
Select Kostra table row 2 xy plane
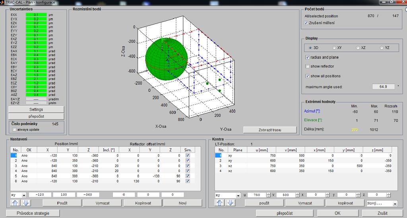[303, 161]
